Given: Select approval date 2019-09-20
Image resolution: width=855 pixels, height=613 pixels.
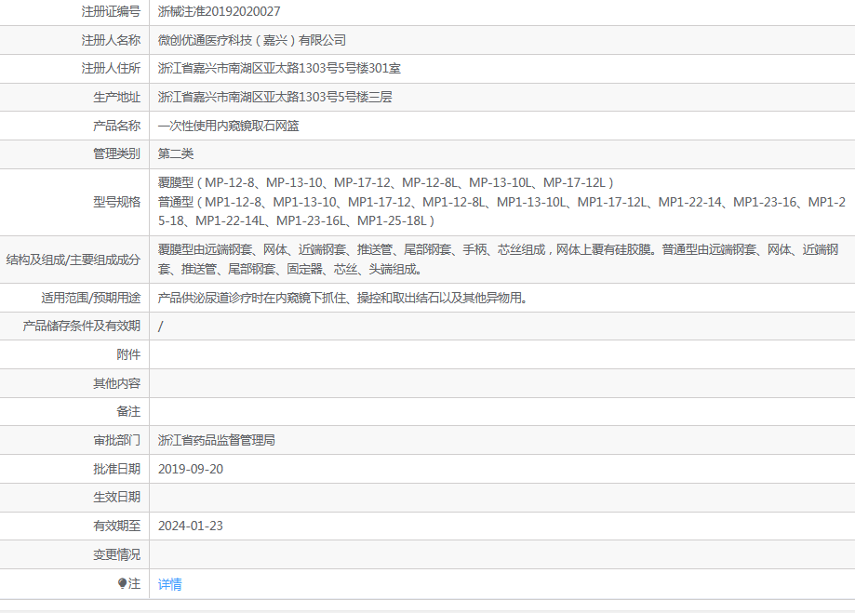Looking at the screenshot, I should [191, 469].
